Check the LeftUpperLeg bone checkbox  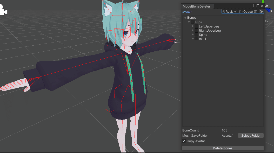tap(196, 26)
